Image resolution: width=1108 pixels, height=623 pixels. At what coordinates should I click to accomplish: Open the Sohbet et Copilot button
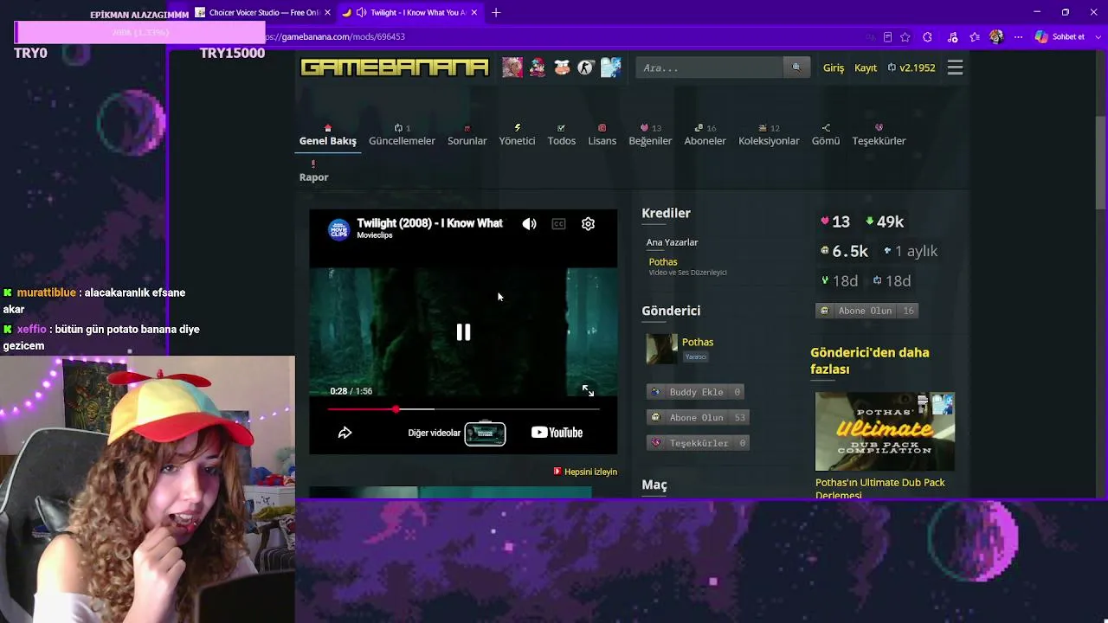(x=1060, y=37)
